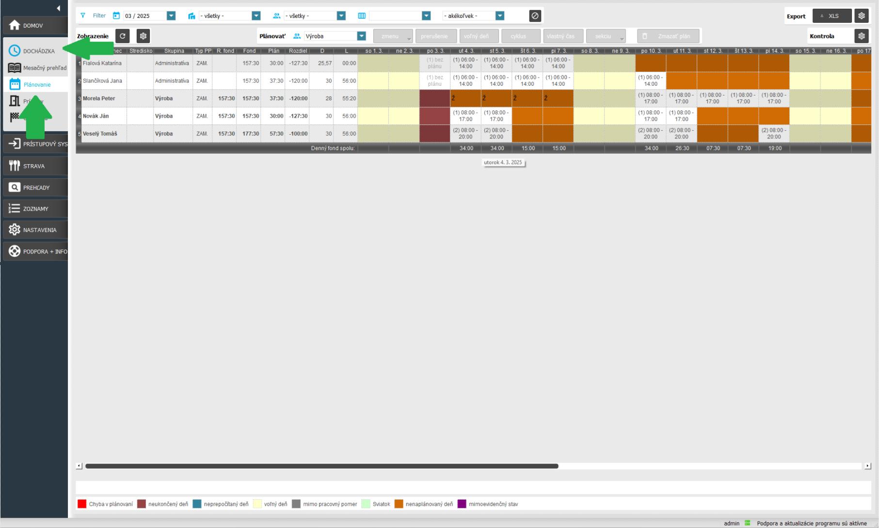
Task: Click the voľný deň planning button
Action: click(x=476, y=36)
